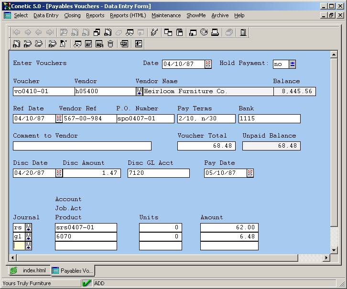Screen dimensions: 347x289
Task: Click the vertical scrollbar track
Action: coord(334,236)
